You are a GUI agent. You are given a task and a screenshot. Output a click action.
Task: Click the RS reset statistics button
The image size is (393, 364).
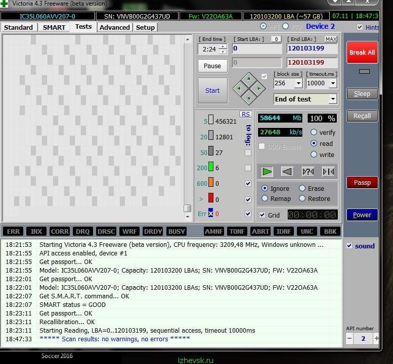click(x=245, y=115)
